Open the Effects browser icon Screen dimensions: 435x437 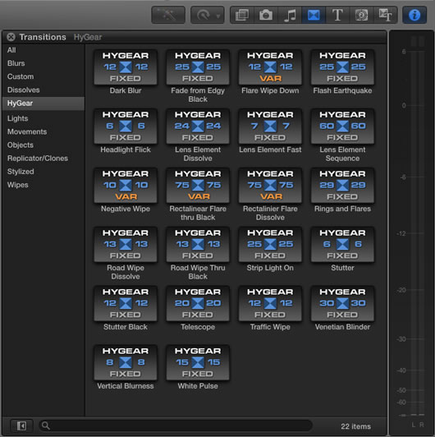point(242,15)
